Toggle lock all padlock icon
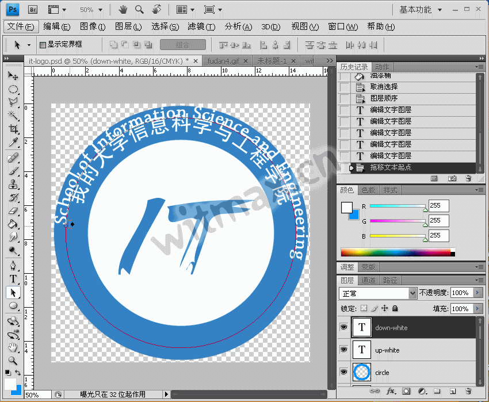Screen dimensions: 489x402 point(395,308)
